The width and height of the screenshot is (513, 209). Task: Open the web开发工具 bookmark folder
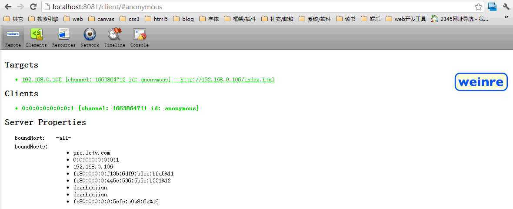tap(405, 19)
